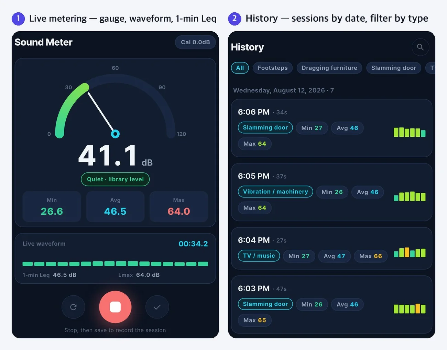Open the search icon in History
The image size is (447, 350).
pyautogui.click(x=420, y=47)
